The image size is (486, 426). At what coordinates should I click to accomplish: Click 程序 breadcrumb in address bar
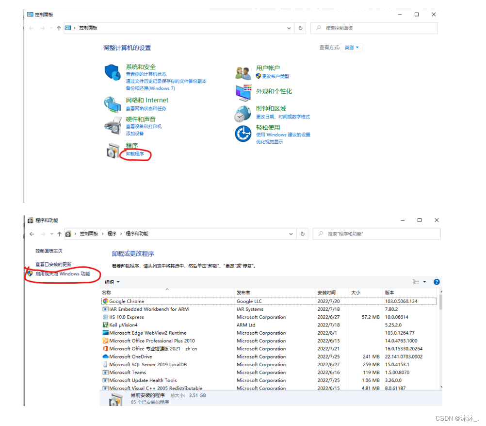[112, 234]
